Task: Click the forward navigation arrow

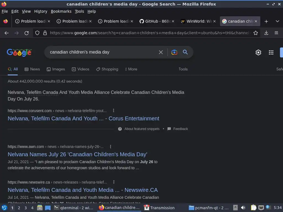Action: tap(16, 33)
